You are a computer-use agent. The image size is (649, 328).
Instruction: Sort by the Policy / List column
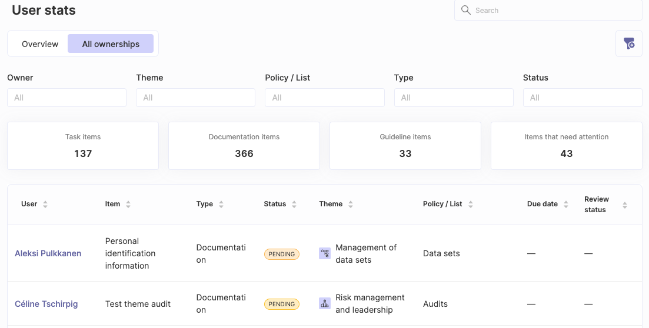470,205
